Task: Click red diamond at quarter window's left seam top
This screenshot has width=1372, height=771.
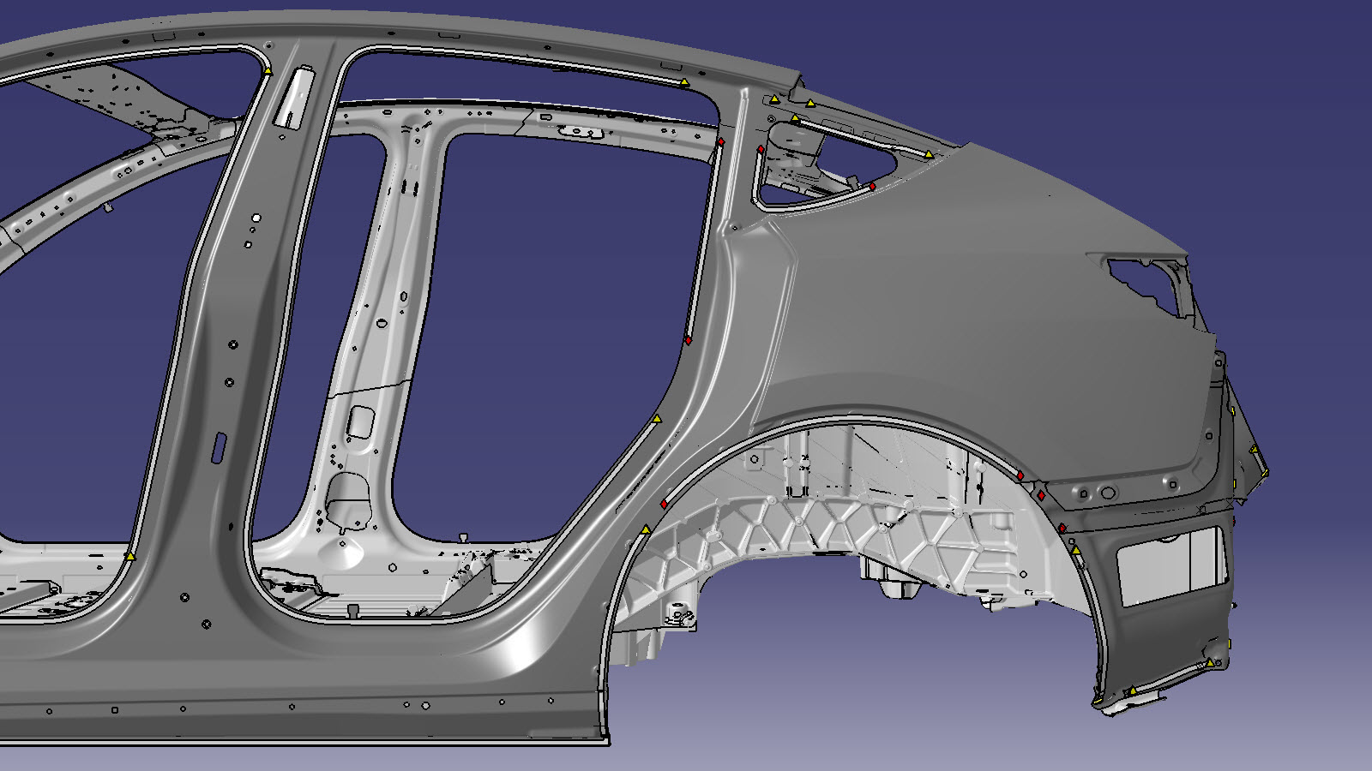Action: click(761, 150)
